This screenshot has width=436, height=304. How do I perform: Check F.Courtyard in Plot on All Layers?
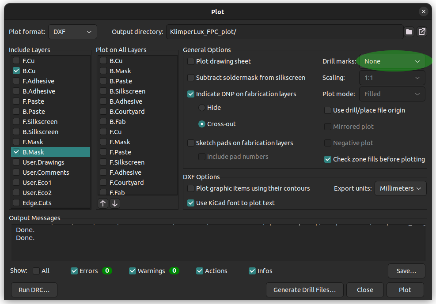point(103,183)
